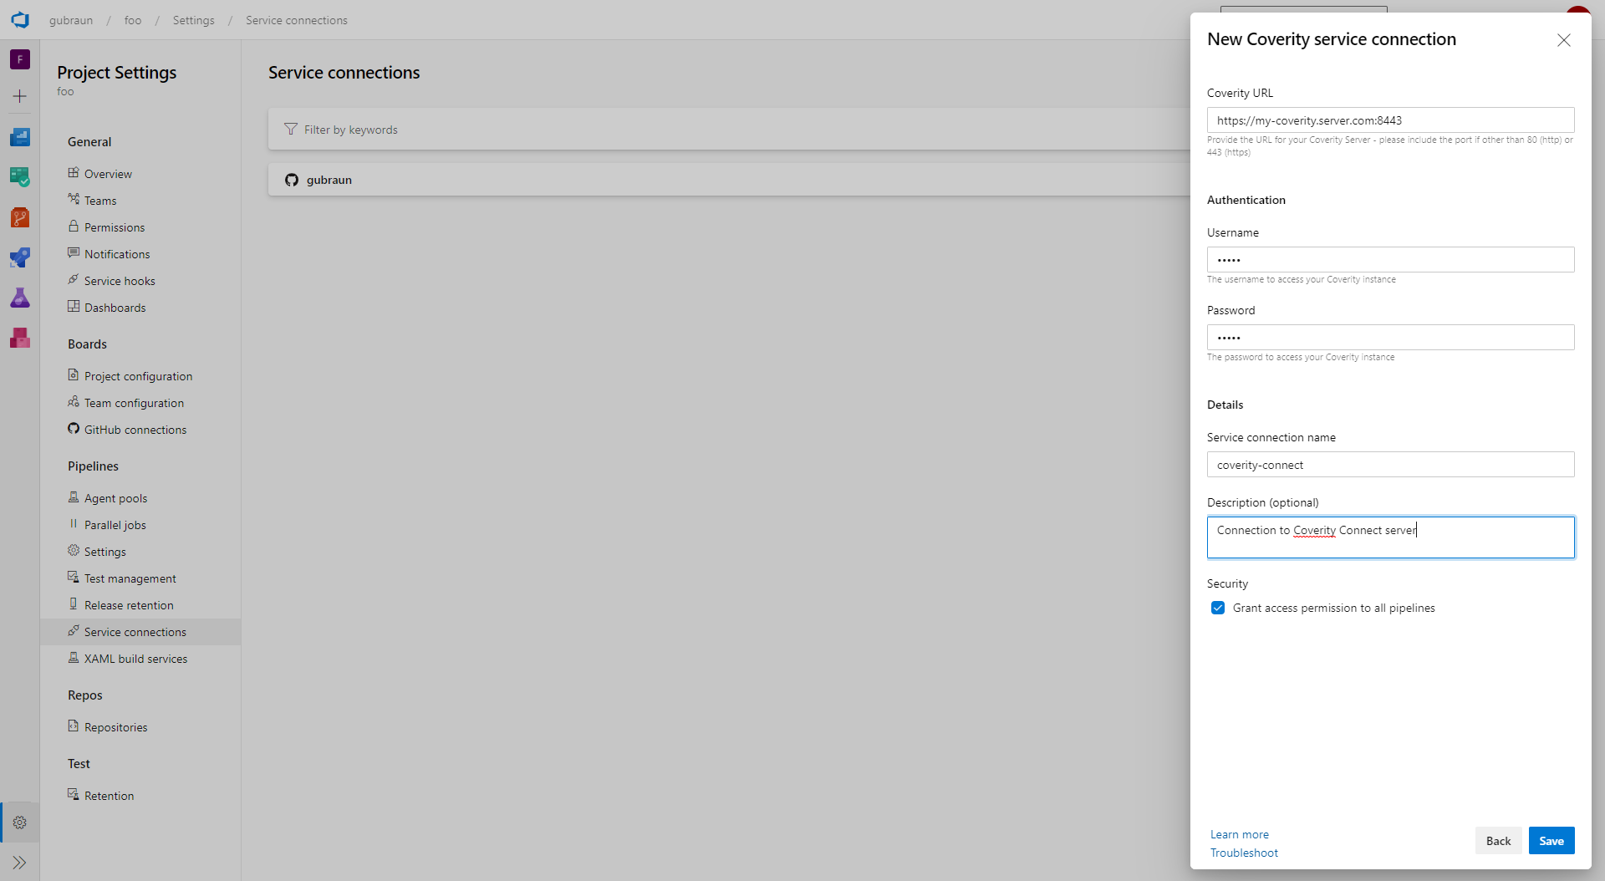The height and width of the screenshot is (881, 1605).
Task: Open the Troubleshoot link
Action: [1244, 853]
